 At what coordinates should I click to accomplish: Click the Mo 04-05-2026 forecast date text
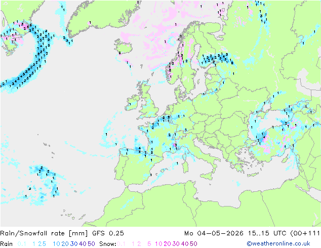pos(214,233)
